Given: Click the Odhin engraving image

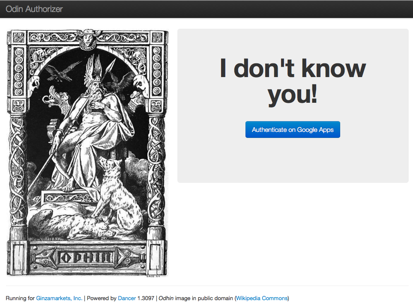Looking at the screenshot, I should (x=87, y=153).
